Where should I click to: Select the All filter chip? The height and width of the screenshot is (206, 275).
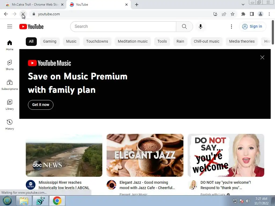click(x=31, y=42)
